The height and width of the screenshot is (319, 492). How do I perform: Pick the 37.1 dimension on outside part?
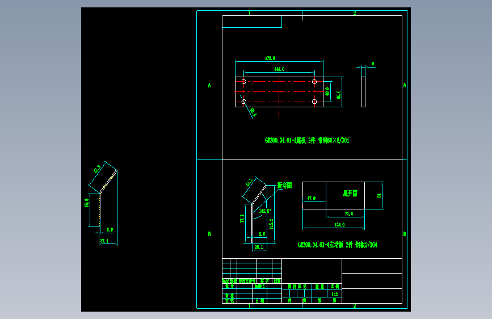tap(104, 241)
